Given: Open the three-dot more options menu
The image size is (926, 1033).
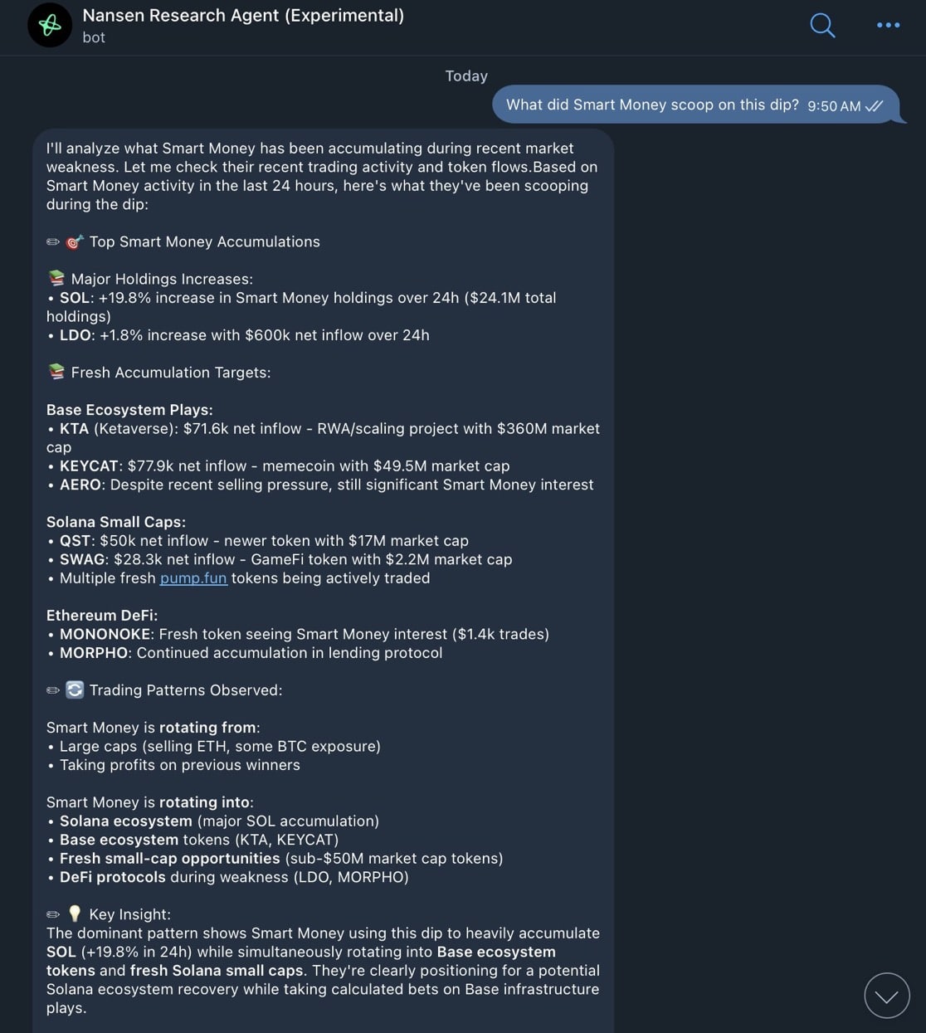Looking at the screenshot, I should pyautogui.click(x=888, y=25).
